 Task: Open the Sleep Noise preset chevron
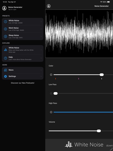point(41,36)
